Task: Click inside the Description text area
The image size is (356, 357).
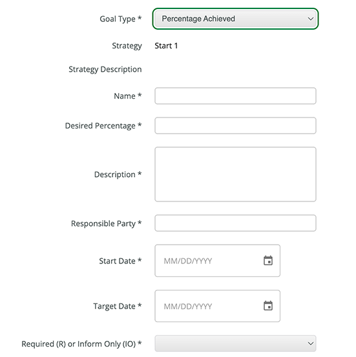Action: (x=235, y=174)
